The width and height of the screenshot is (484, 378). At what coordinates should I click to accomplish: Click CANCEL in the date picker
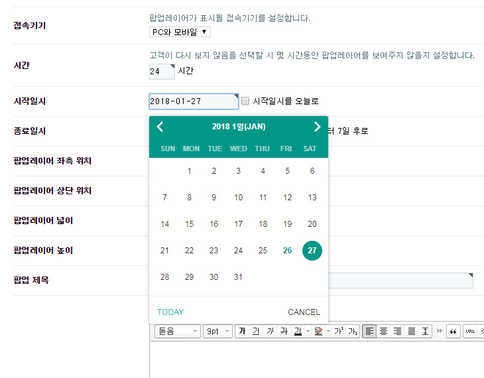tap(304, 312)
